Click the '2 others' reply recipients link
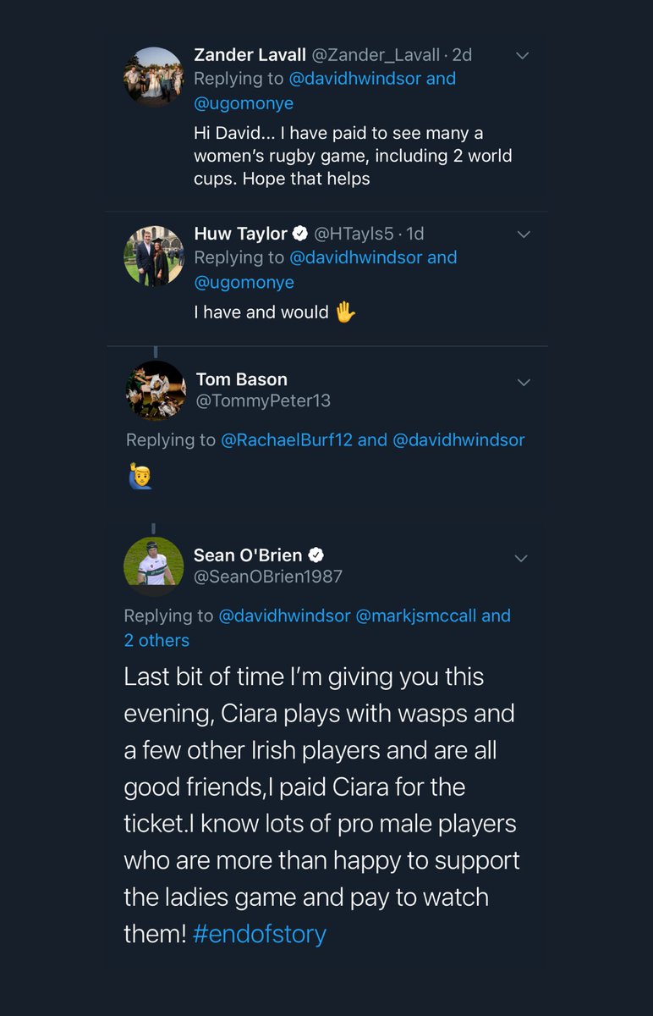Viewport: 653px width, 1016px height. click(157, 640)
